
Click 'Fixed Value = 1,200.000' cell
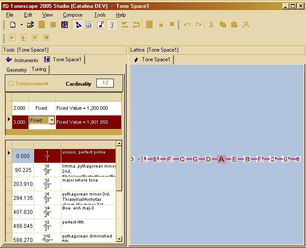(88, 108)
